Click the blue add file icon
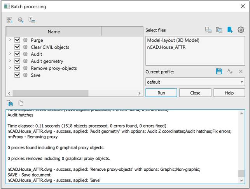 click(230, 30)
